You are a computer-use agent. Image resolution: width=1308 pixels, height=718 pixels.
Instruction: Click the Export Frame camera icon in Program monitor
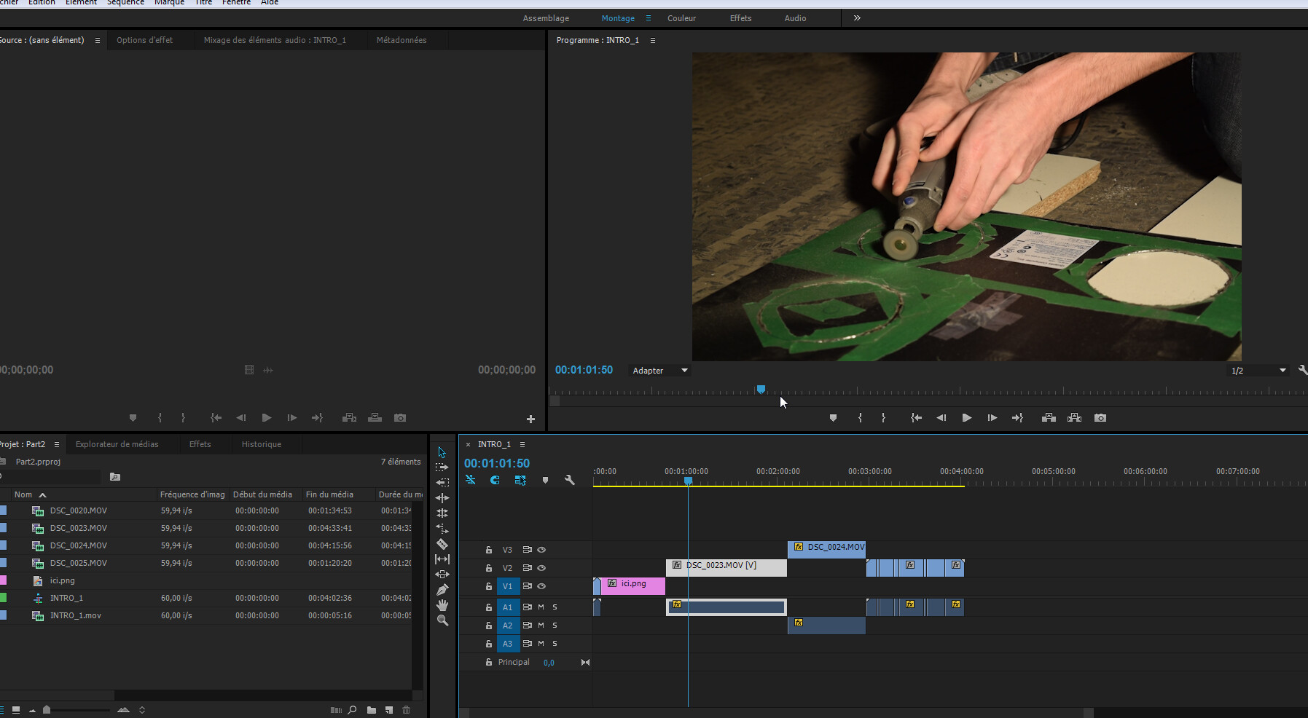point(1100,418)
